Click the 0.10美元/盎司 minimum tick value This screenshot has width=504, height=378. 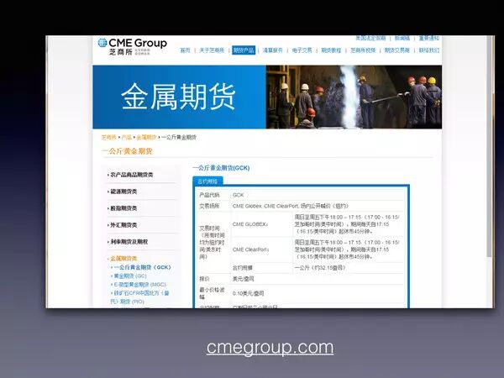coord(248,293)
